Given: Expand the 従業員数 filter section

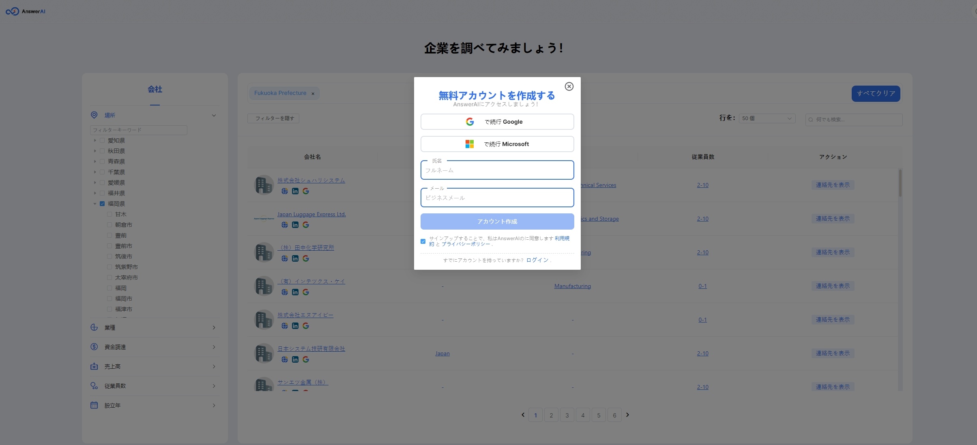Looking at the screenshot, I should pos(155,386).
